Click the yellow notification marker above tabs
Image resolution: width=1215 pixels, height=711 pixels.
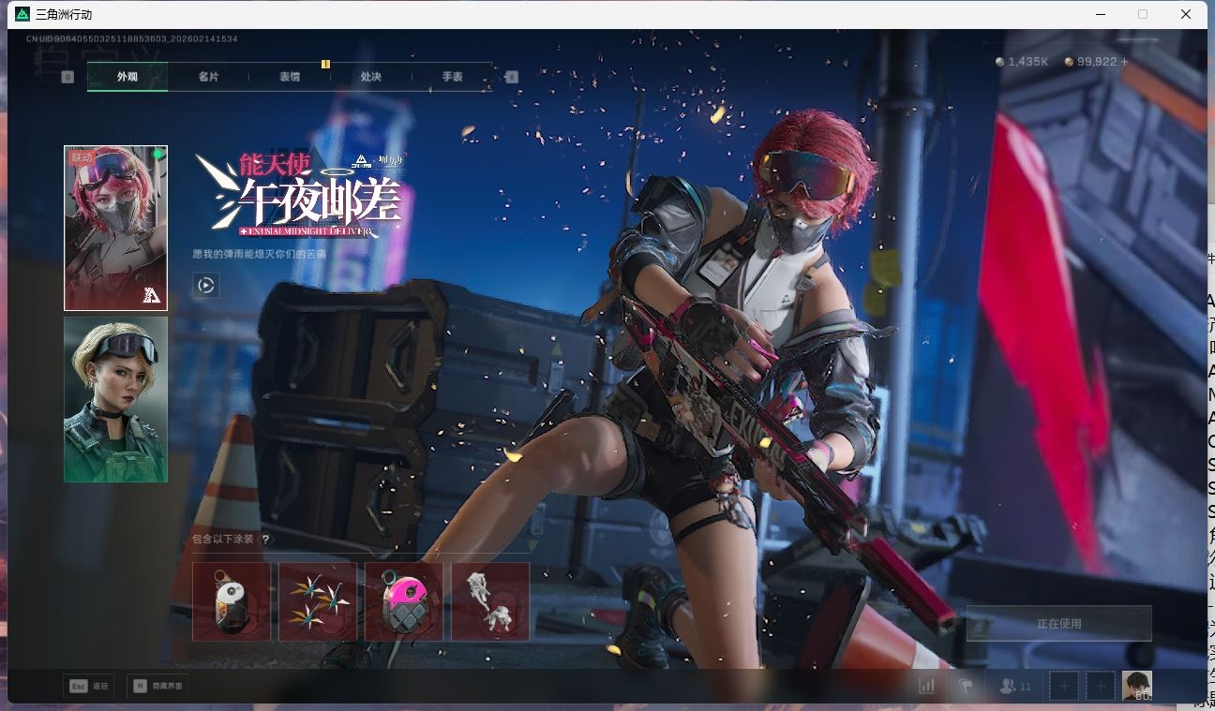point(325,64)
